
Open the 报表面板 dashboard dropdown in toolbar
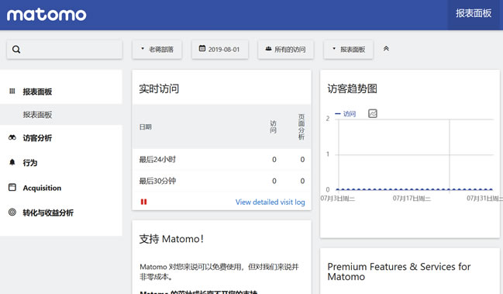[349, 50]
